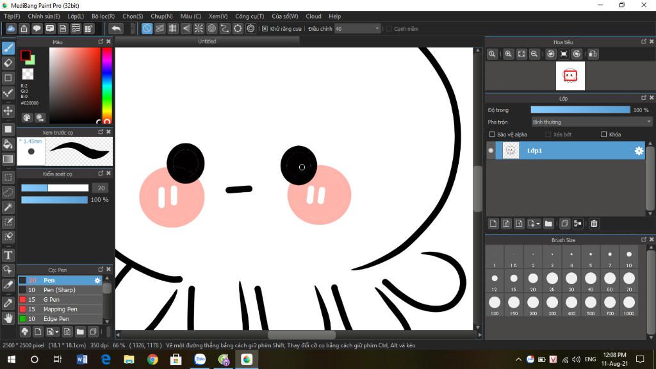
Task: Hide Lớp1 using its visibility dot
Action: pyautogui.click(x=491, y=151)
